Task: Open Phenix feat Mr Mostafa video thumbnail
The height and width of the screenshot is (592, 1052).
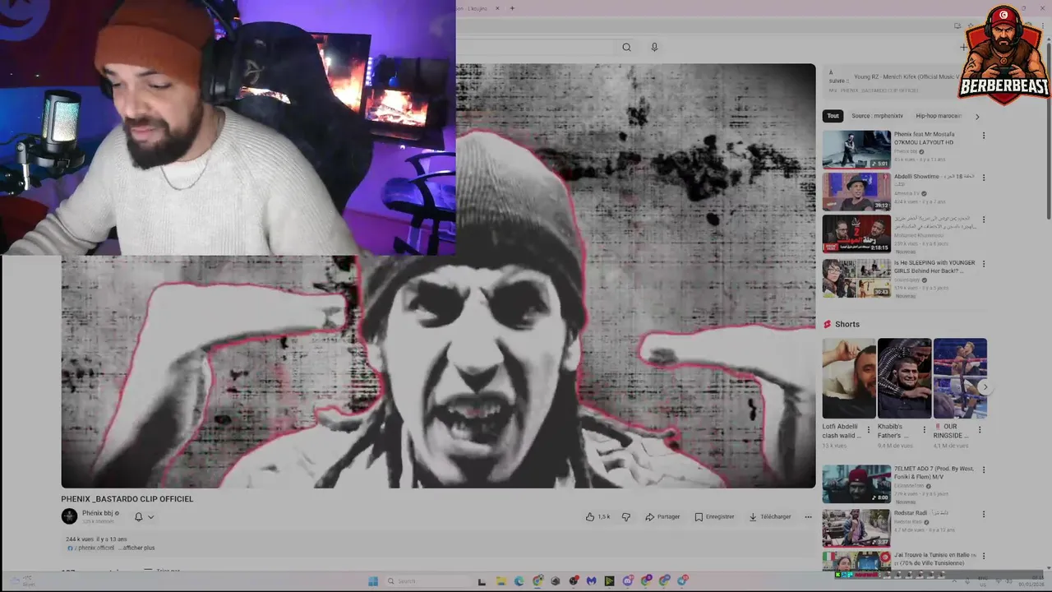Action: [856, 150]
